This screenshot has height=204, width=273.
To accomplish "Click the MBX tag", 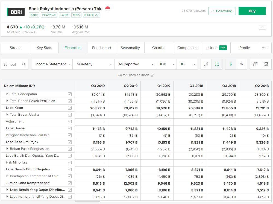I will point(76,15).
